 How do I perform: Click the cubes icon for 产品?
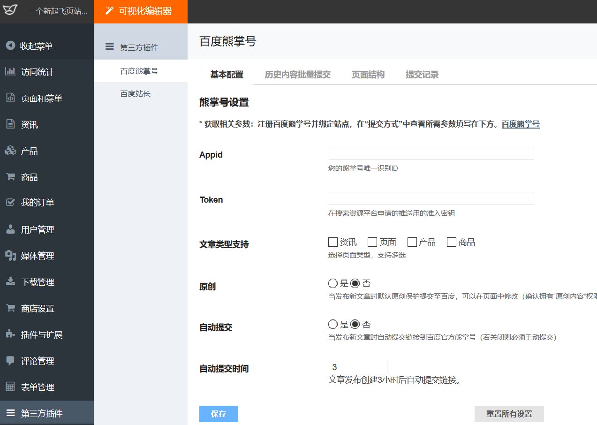(10, 151)
